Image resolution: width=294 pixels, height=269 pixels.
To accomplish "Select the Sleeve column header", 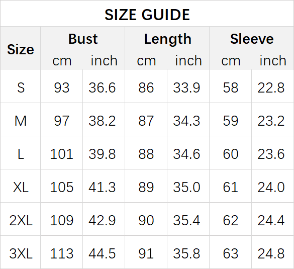I will pos(252,39).
